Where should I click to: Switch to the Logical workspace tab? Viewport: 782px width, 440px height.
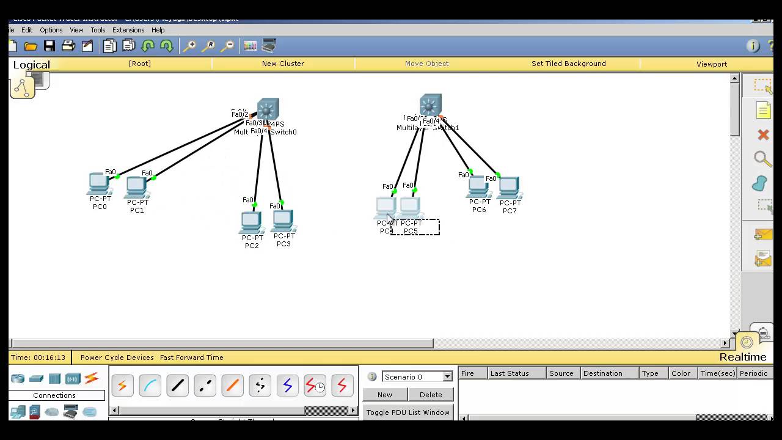(x=32, y=65)
